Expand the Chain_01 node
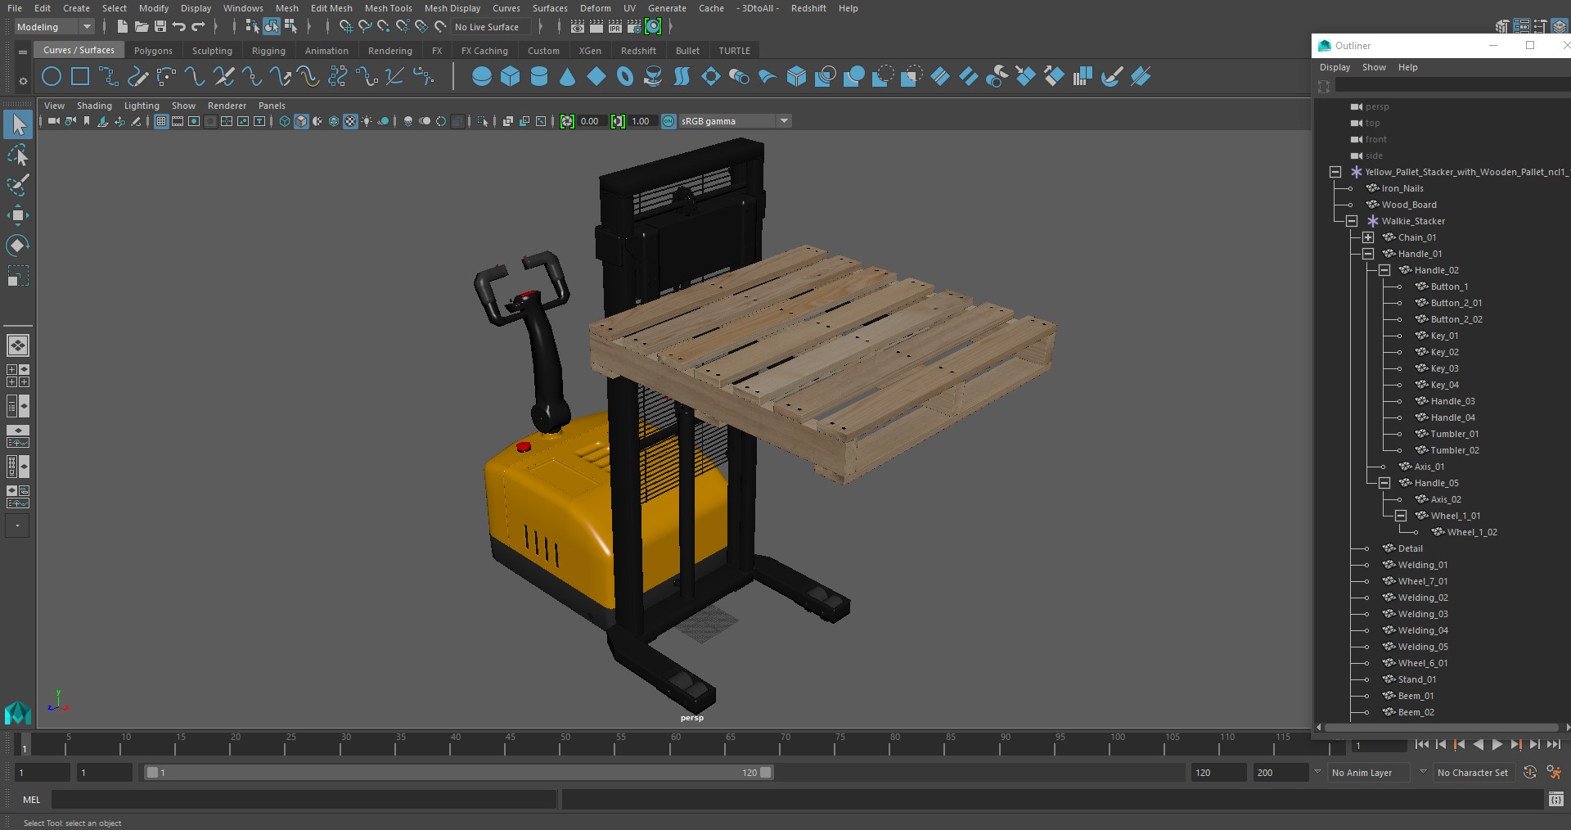The width and height of the screenshot is (1571, 830). pos(1368,237)
